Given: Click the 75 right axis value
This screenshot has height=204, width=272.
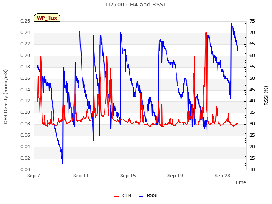Looking at the screenshot, I should click(252, 21).
